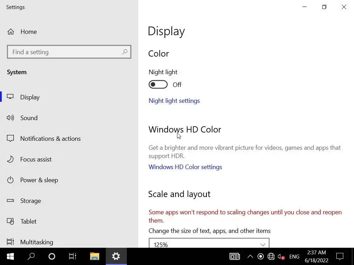The width and height of the screenshot is (354, 265).
Task: Click the Focus assist moon icon
Action: [x=10, y=159]
